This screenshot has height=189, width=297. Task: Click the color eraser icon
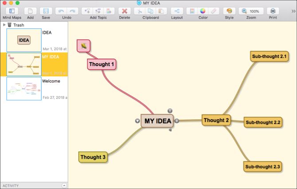pos(214,11)
